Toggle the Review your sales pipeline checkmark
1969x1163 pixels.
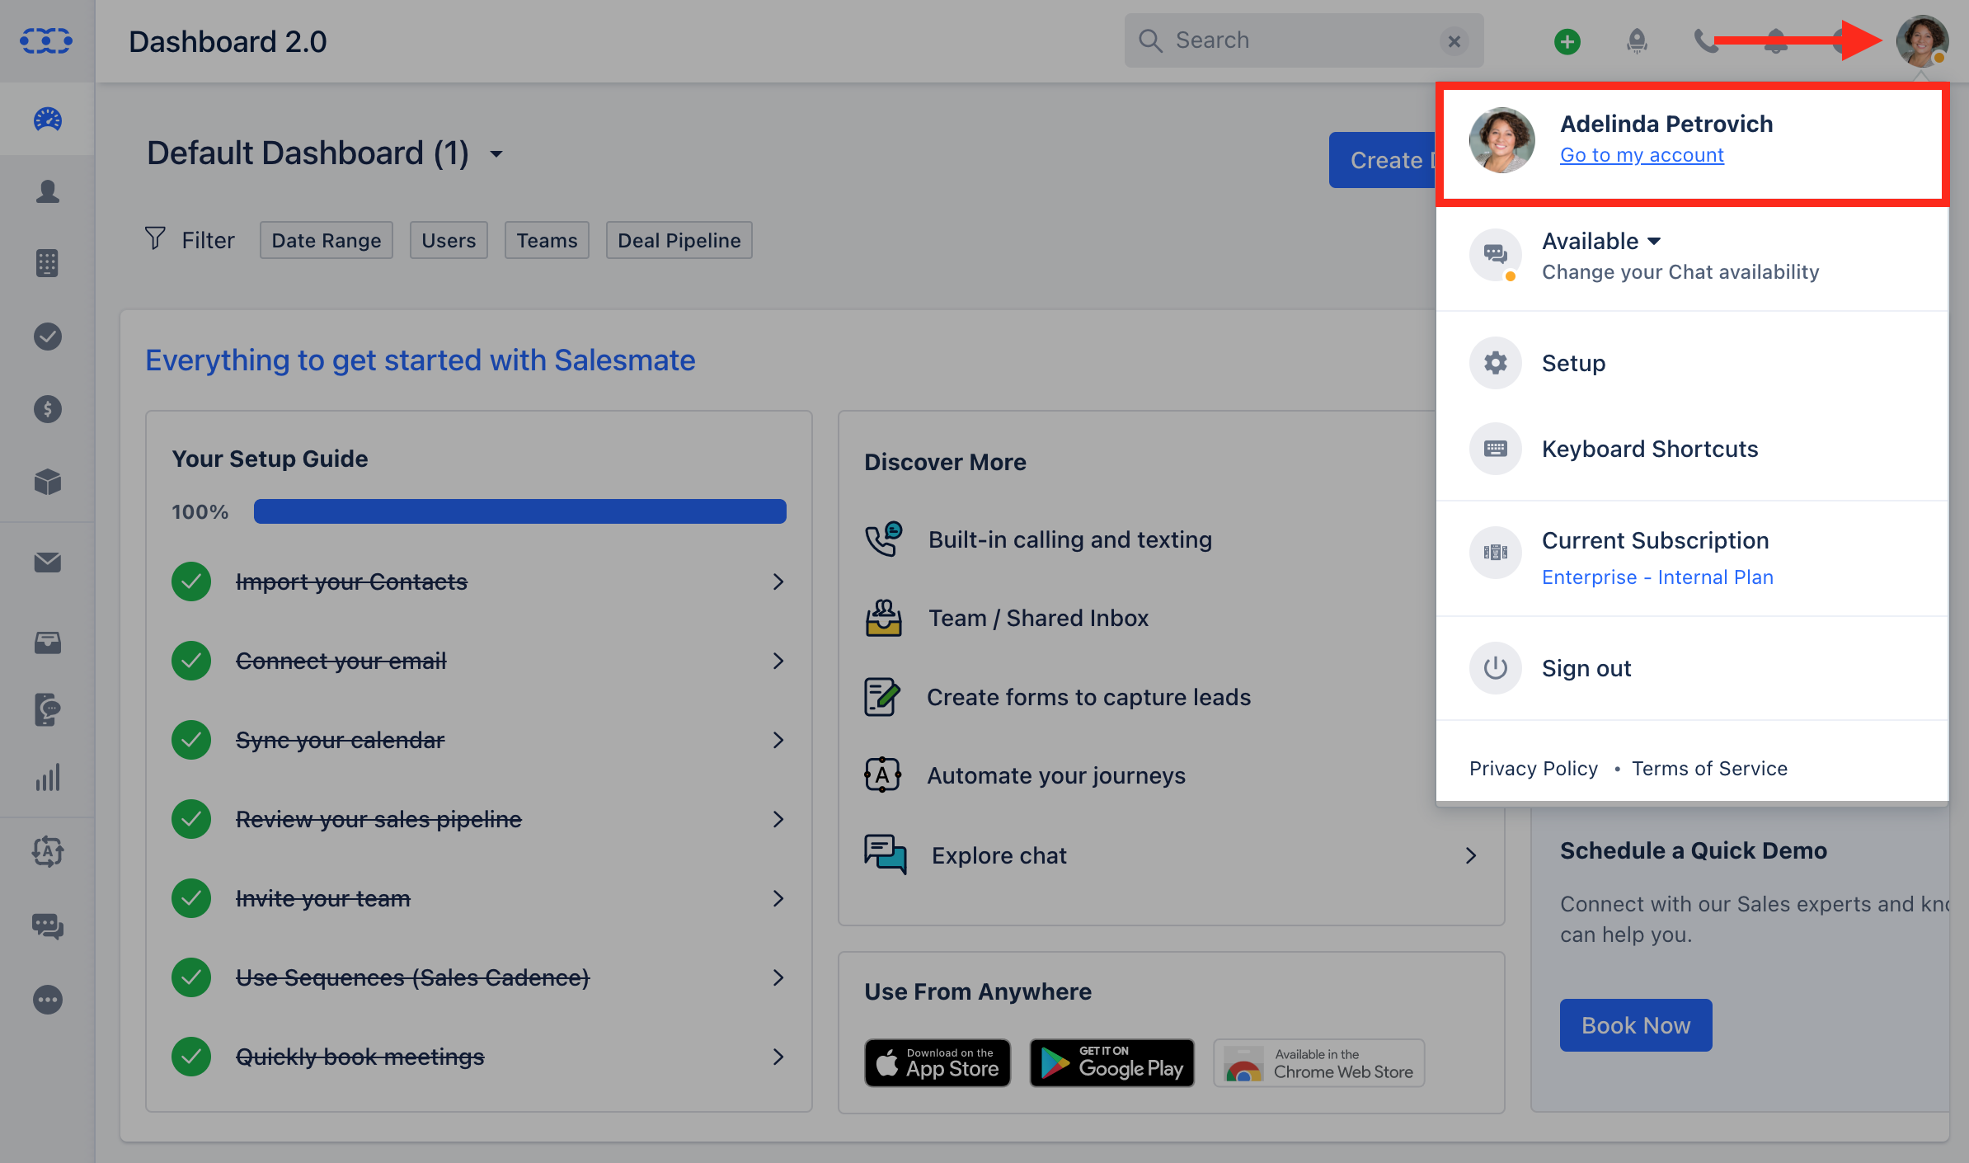[x=191, y=819]
